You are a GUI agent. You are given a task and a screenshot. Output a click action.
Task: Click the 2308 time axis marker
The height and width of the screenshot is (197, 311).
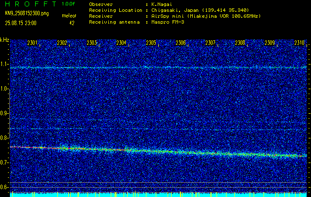[x=240, y=43]
